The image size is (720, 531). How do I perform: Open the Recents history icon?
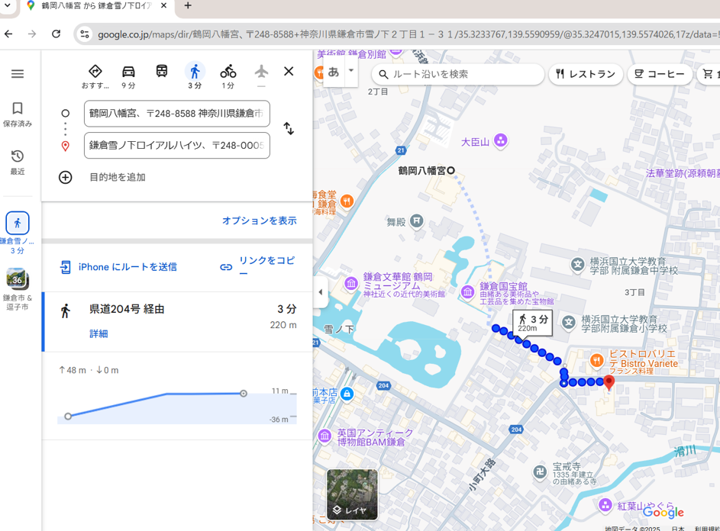18,156
